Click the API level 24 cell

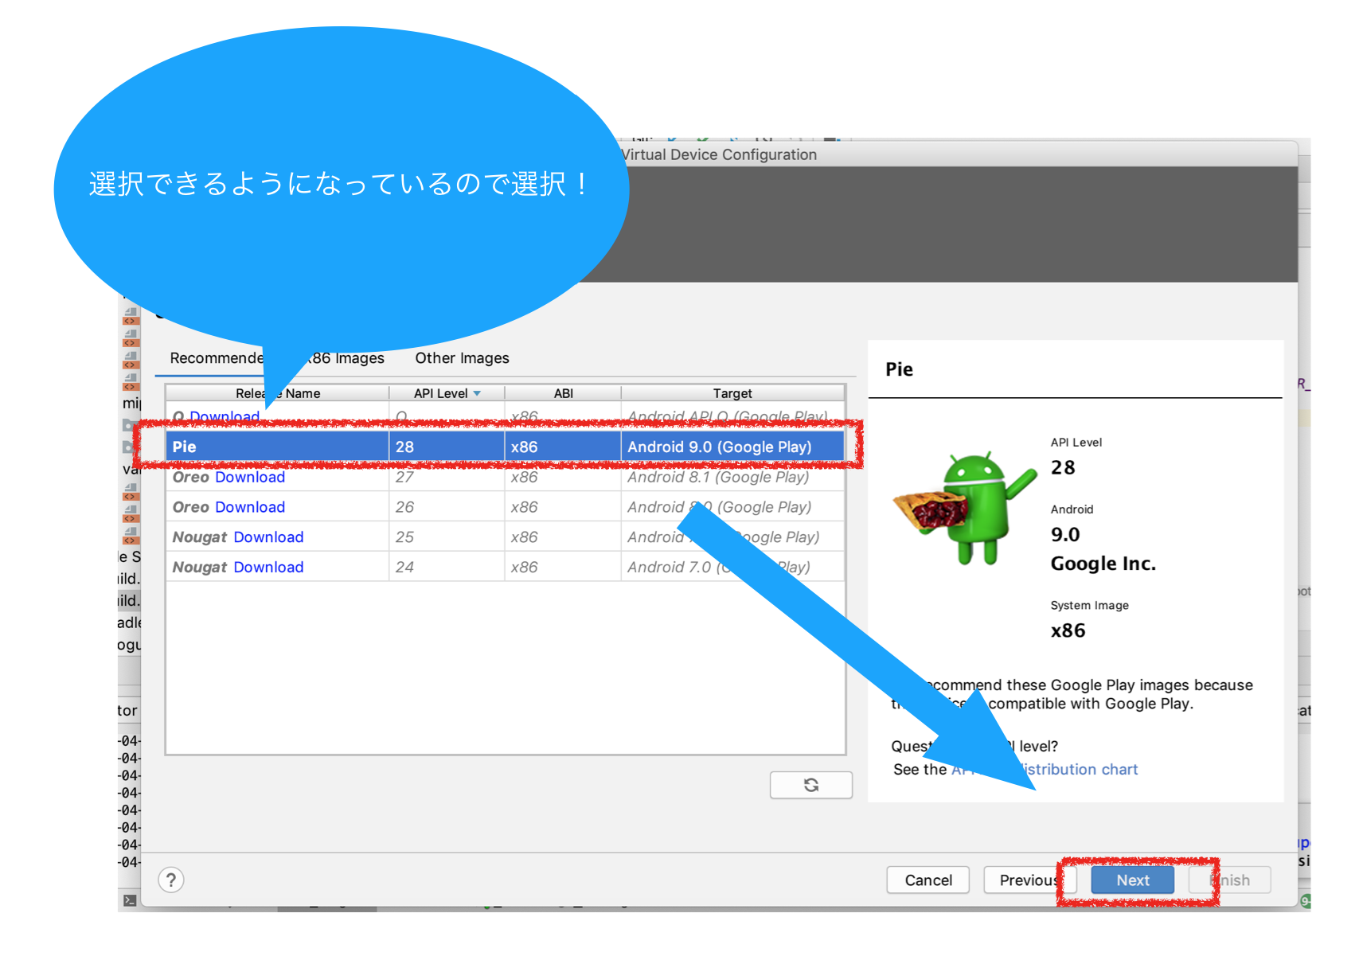447,568
